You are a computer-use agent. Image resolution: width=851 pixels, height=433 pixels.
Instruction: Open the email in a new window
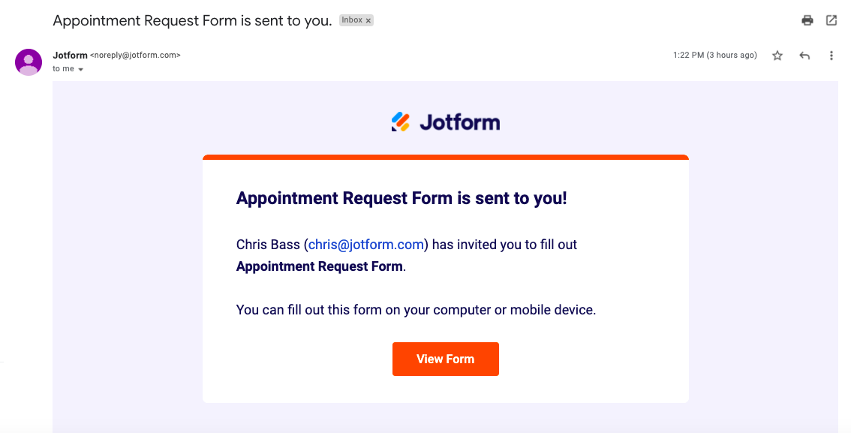click(831, 20)
